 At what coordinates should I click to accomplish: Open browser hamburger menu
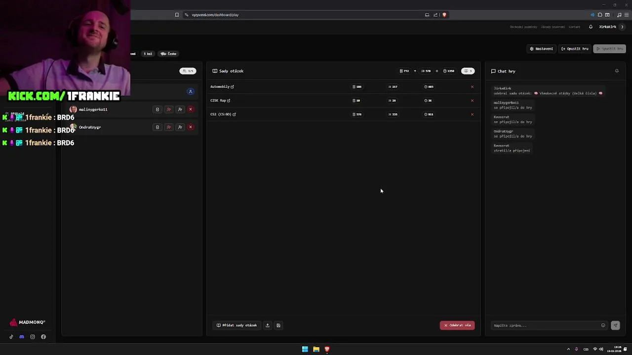tap(627, 15)
